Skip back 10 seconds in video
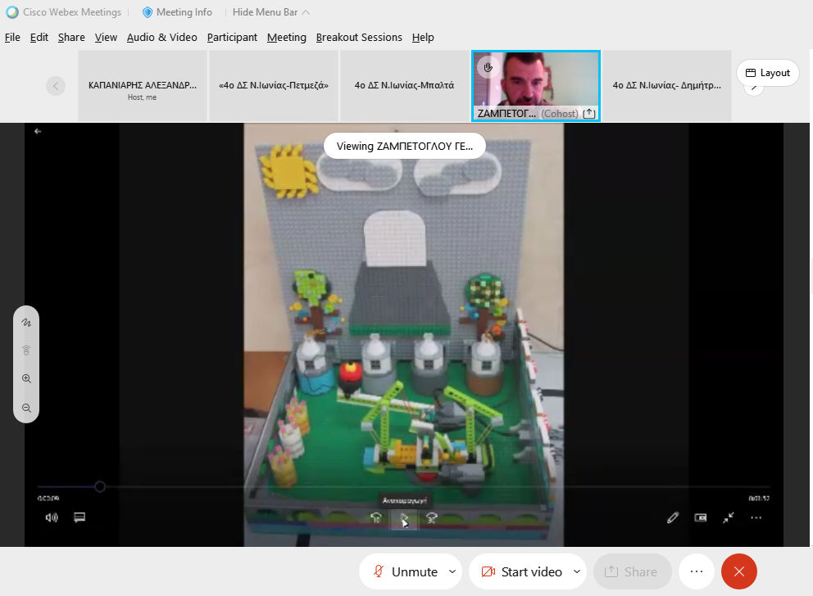813x596 pixels. pos(376,517)
